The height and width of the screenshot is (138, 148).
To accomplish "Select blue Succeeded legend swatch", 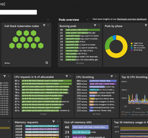I will tap(131, 48).
